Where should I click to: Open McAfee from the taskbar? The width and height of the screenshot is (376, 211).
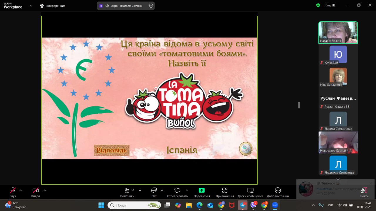coord(232,205)
